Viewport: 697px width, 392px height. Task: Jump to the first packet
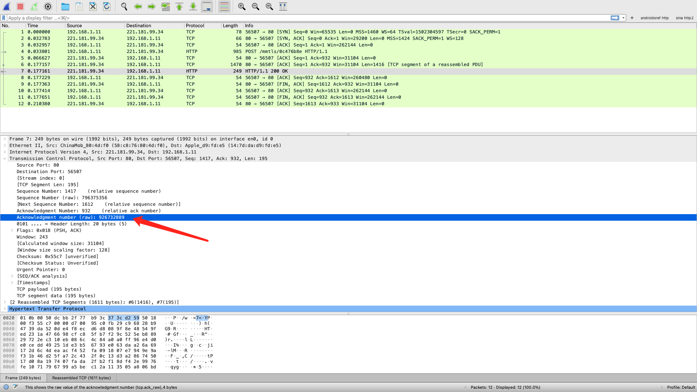pyautogui.click(x=179, y=7)
